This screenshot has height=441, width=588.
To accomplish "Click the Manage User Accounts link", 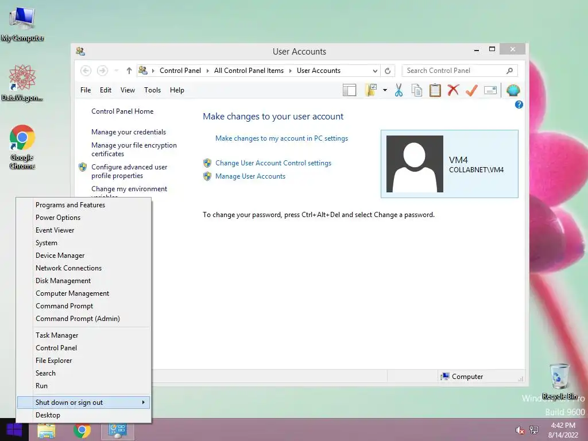I will click(x=250, y=176).
